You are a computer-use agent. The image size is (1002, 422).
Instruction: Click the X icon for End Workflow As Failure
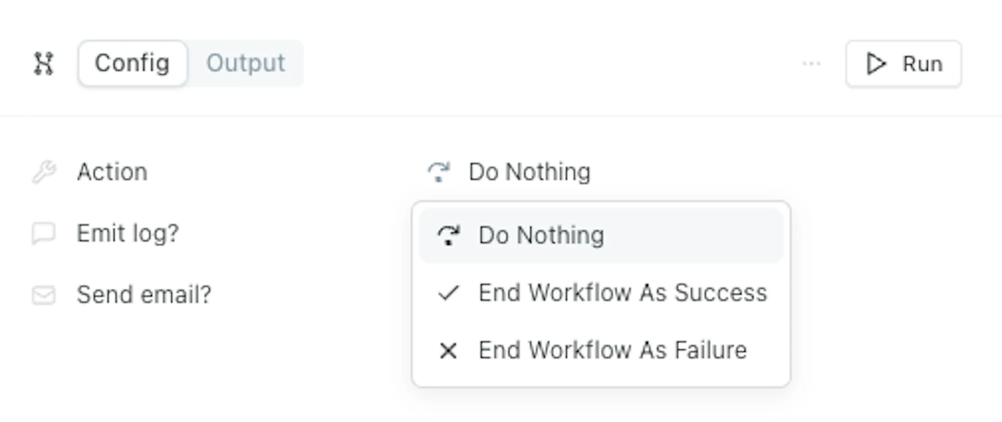pyautogui.click(x=448, y=350)
